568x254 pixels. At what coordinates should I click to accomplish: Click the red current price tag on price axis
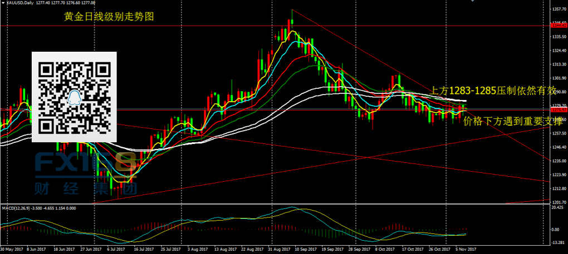click(557, 110)
